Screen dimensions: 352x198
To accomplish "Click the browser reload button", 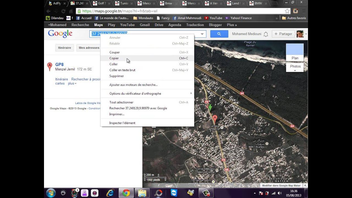I will (63, 11).
